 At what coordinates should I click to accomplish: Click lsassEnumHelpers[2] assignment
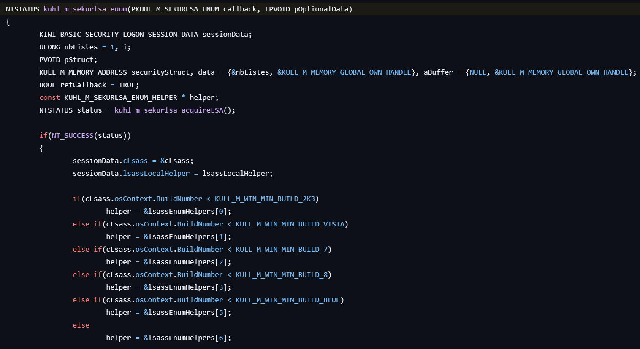187,262
